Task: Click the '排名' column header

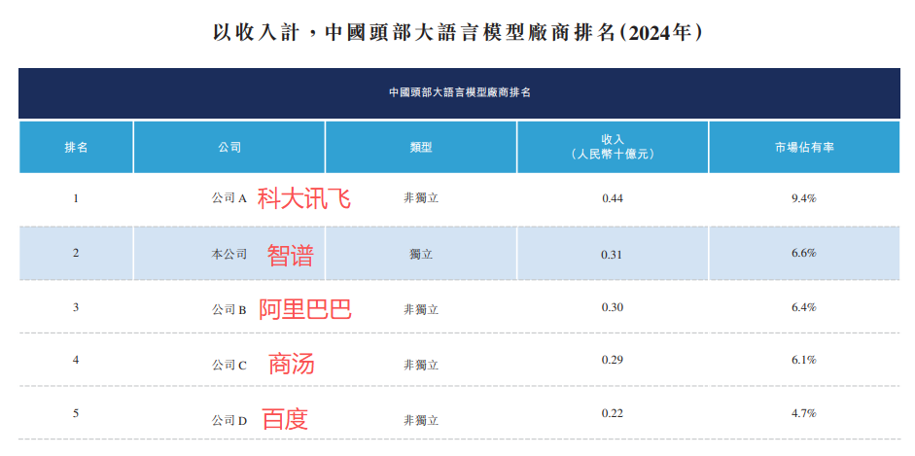Action: [77, 148]
